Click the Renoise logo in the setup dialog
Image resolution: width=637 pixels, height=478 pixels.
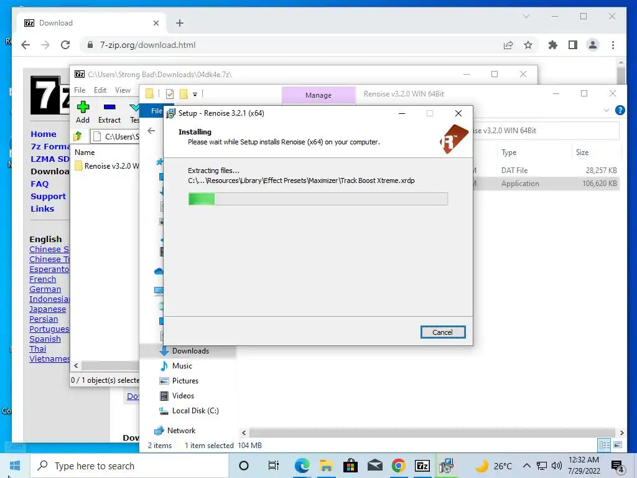tap(453, 139)
